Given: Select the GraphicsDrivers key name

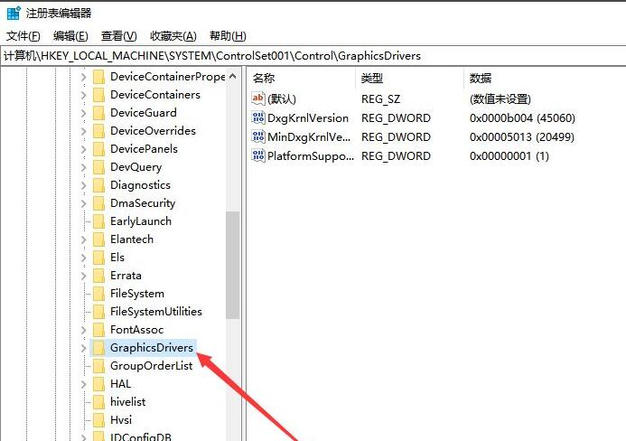Looking at the screenshot, I should pyautogui.click(x=152, y=348).
